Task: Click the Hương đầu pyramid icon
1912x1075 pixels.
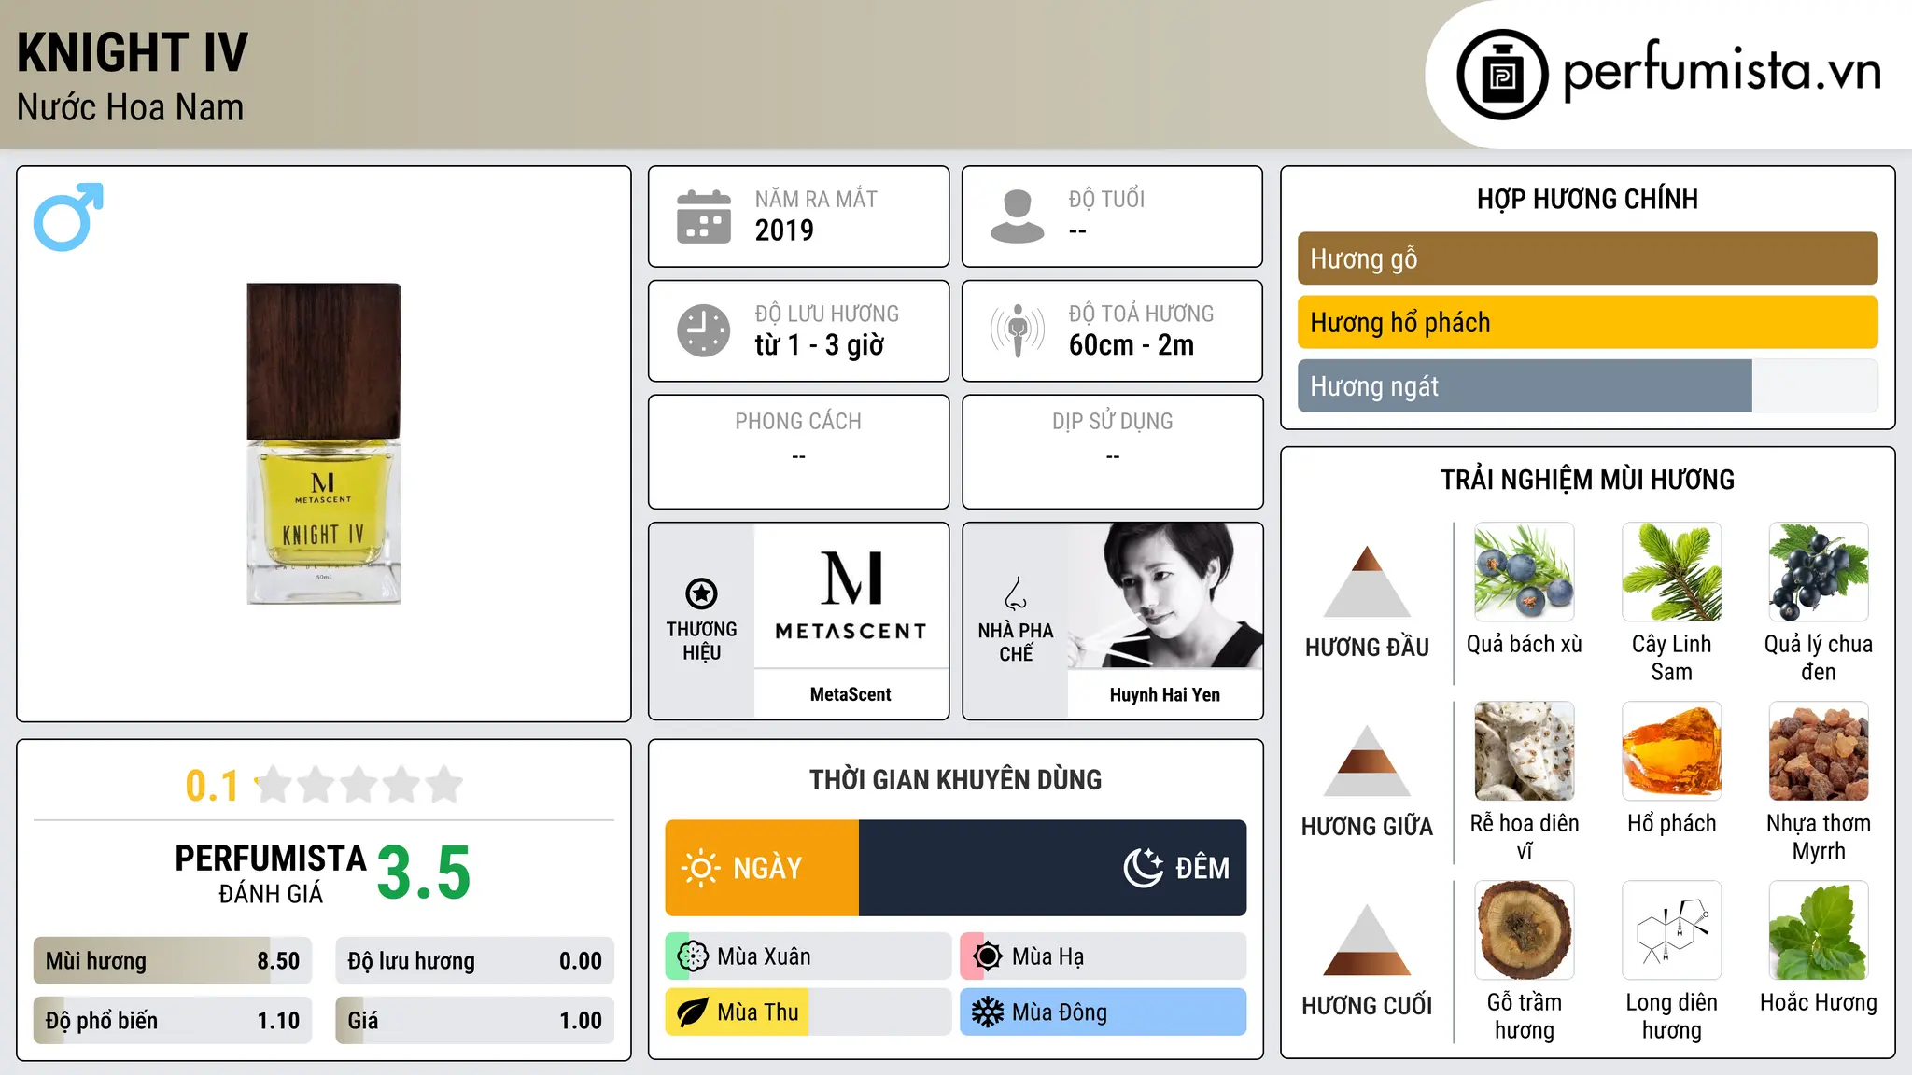Action: [x=1367, y=581]
